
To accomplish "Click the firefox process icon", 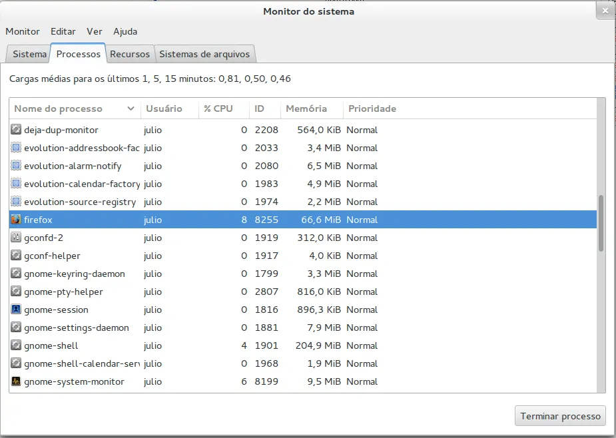I will (x=16, y=220).
